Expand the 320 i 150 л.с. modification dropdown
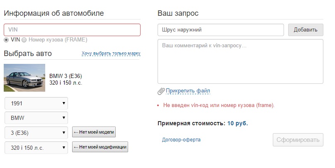This screenshot has height=168, width=335. [36, 148]
